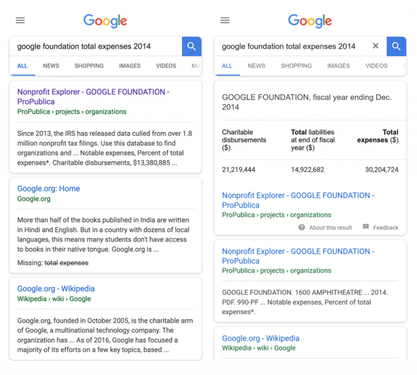The height and width of the screenshot is (375, 417).
Task: Open the purple visited Nonprofit Explorer link
Action: pos(93,97)
